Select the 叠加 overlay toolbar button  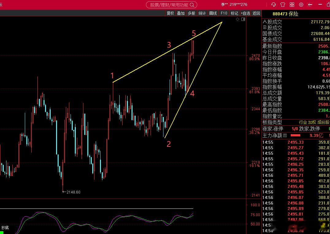181,13
